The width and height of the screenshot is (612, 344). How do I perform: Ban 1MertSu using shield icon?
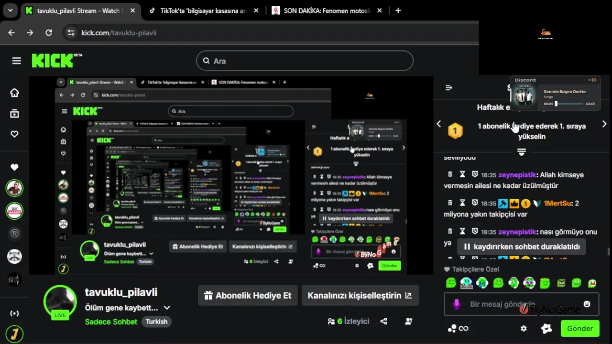[475, 204]
